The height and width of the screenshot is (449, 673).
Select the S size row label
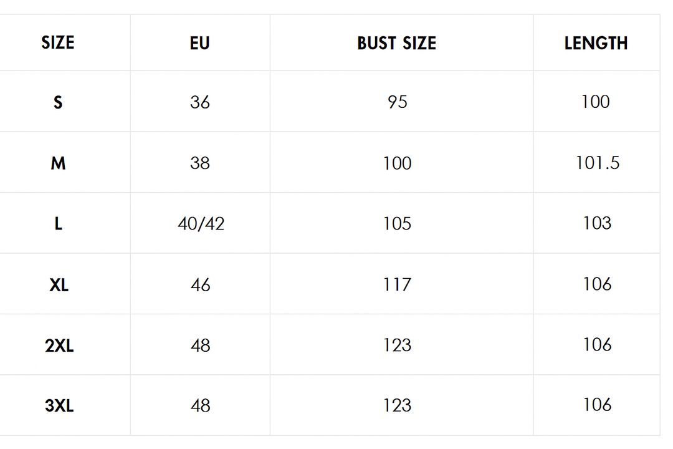click(58, 102)
